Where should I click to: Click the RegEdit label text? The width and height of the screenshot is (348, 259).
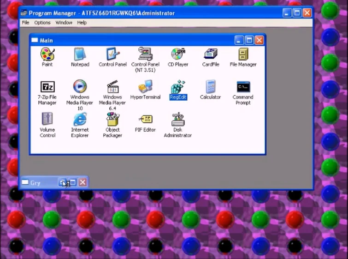tap(178, 97)
